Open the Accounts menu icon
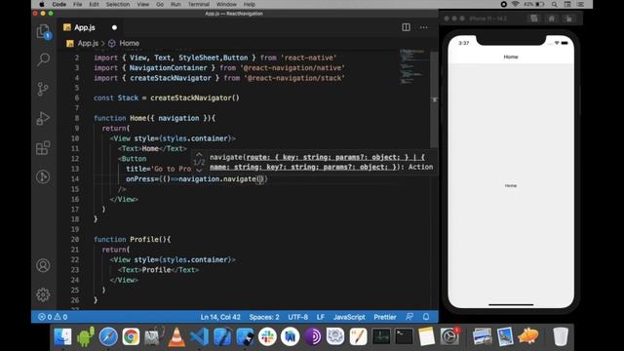Image resolution: width=624 pixels, height=351 pixels. click(43, 265)
